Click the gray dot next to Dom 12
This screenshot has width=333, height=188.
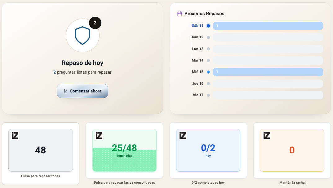click(208, 37)
